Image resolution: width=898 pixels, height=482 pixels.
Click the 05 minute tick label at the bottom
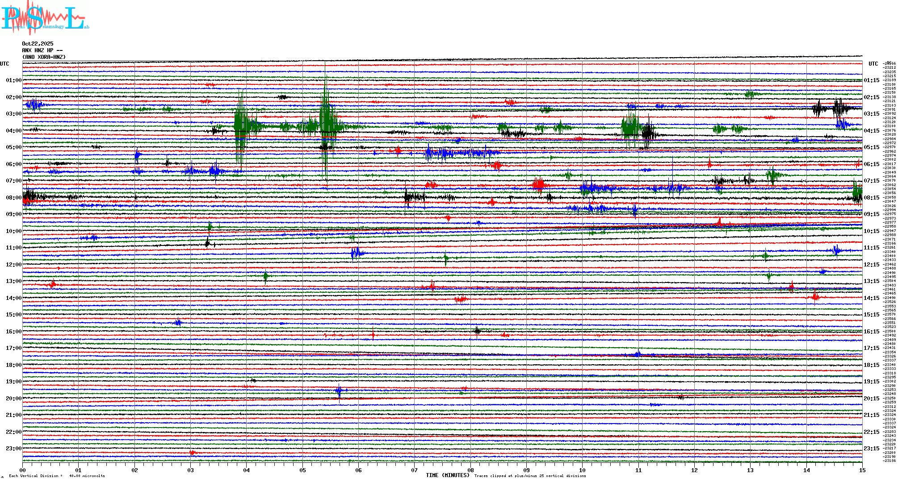pos(302,470)
